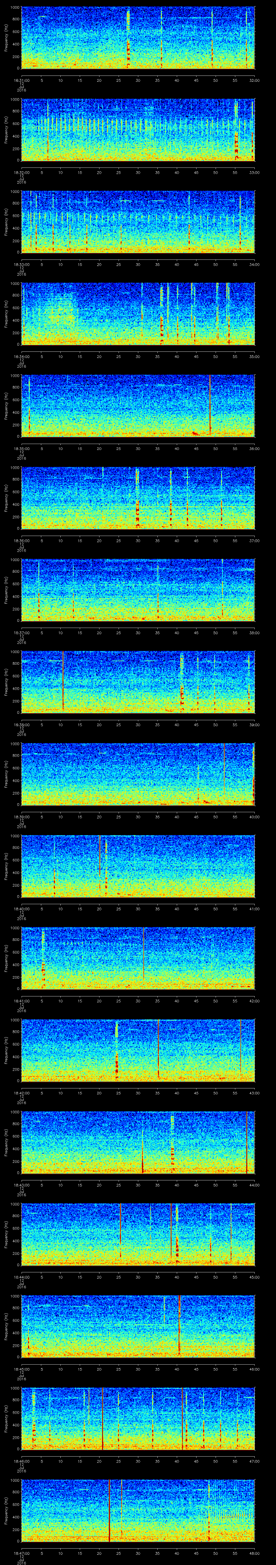Click the 18:33:00 start time label

coord(21,264)
